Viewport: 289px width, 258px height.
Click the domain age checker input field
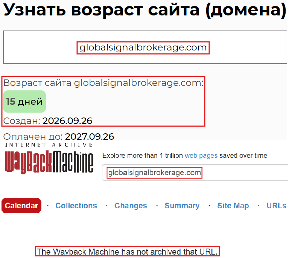145,47
